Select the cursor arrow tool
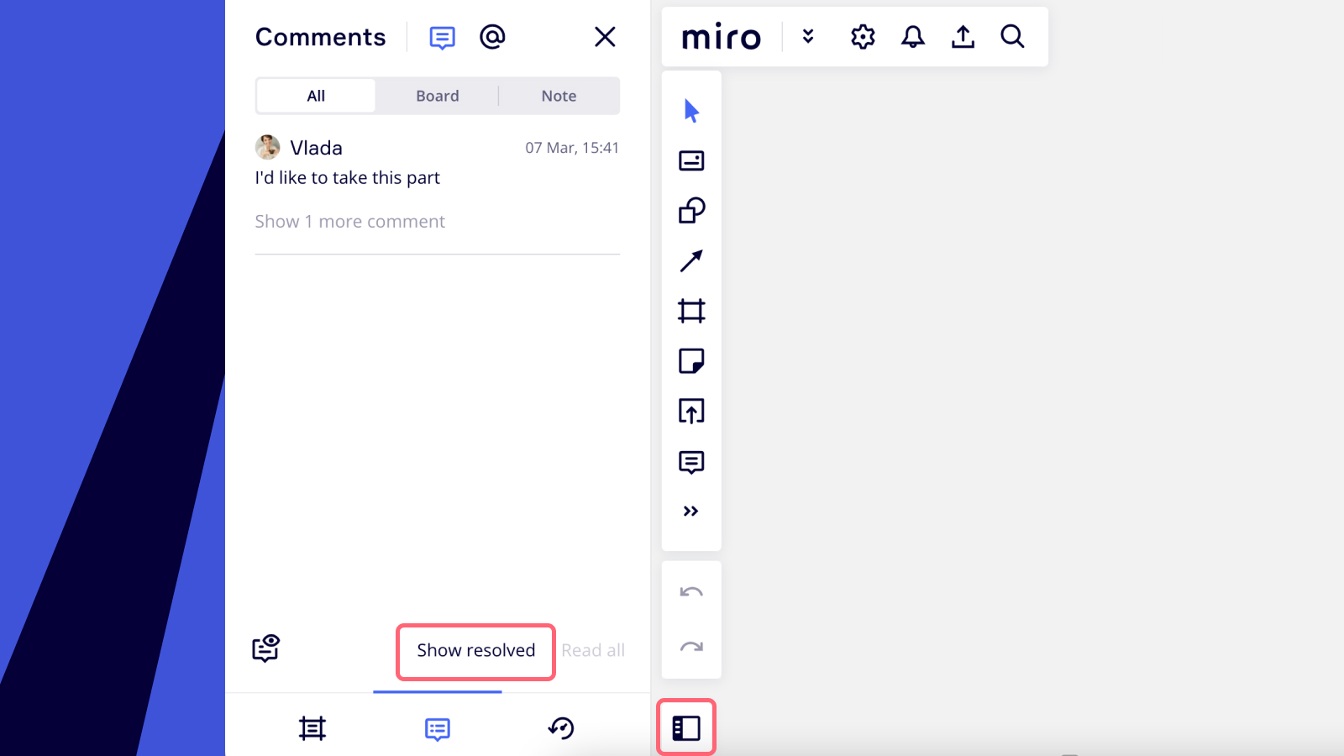The image size is (1344, 756). pos(691,111)
